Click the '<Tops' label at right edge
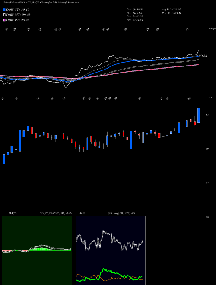 coord(212,29)
